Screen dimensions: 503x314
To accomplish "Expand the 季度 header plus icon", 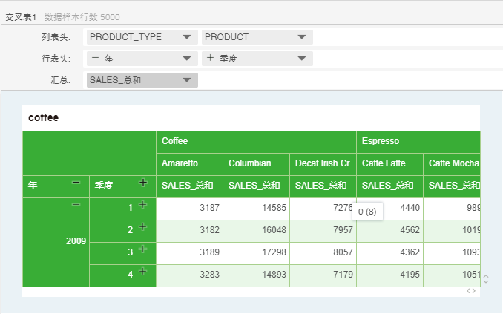I will click(143, 183).
